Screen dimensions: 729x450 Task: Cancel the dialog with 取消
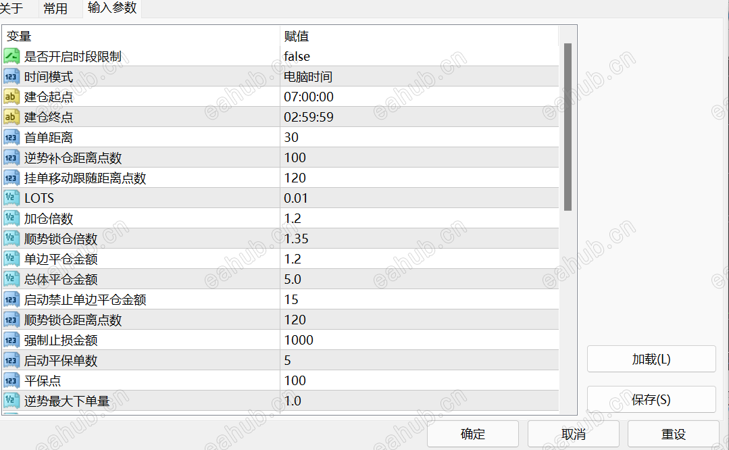(x=573, y=434)
